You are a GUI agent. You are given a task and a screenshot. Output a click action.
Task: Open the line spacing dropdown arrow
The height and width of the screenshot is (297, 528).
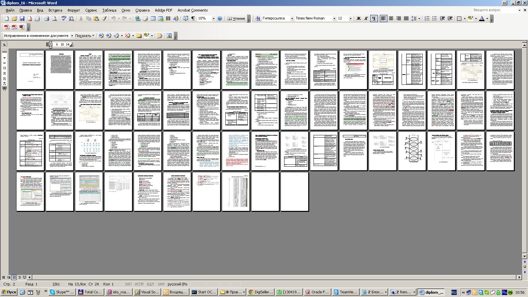tap(419, 18)
